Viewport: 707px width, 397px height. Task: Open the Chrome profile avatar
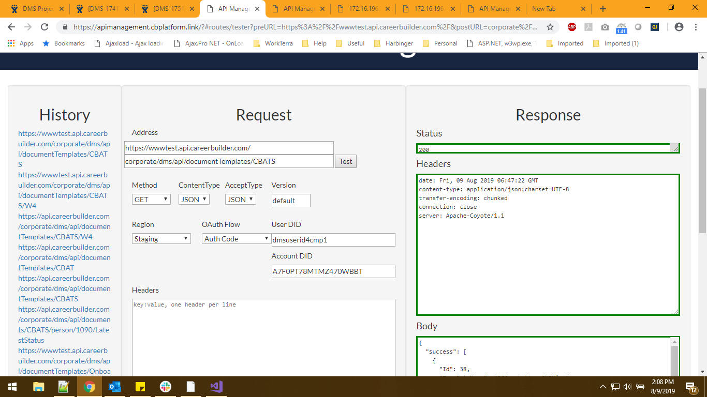[x=679, y=27]
